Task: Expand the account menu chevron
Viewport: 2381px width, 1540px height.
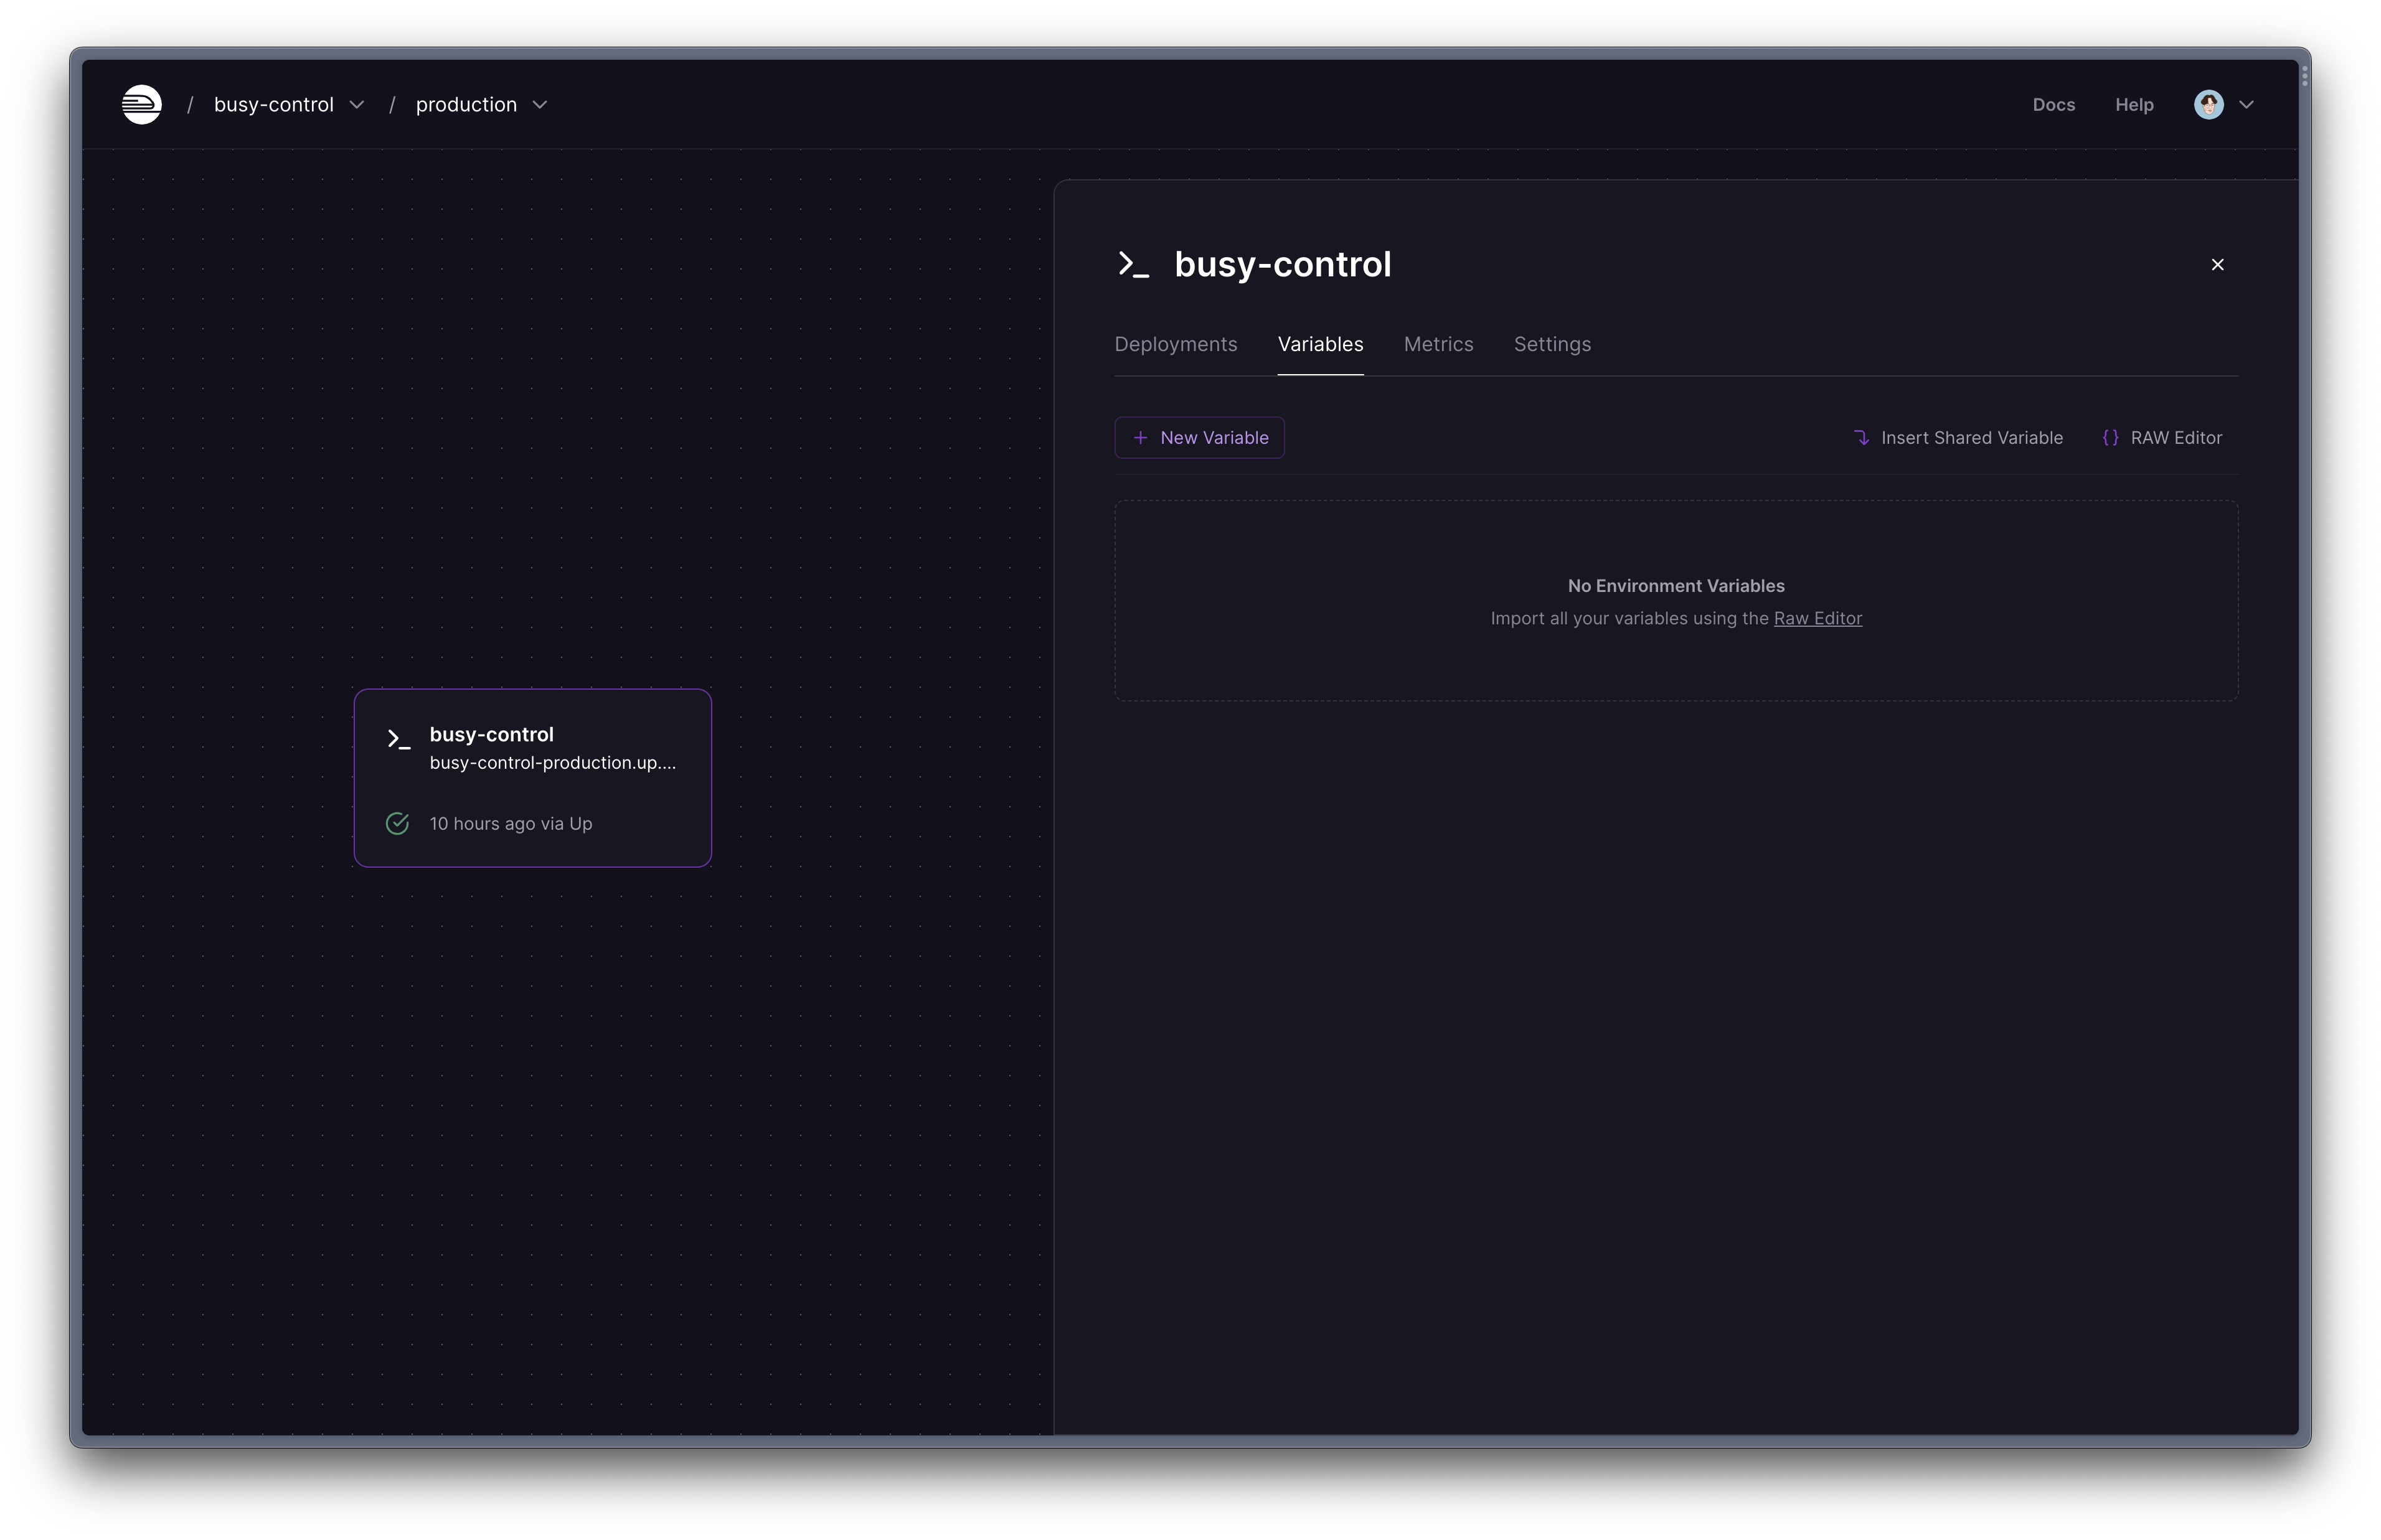Action: point(2246,105)
